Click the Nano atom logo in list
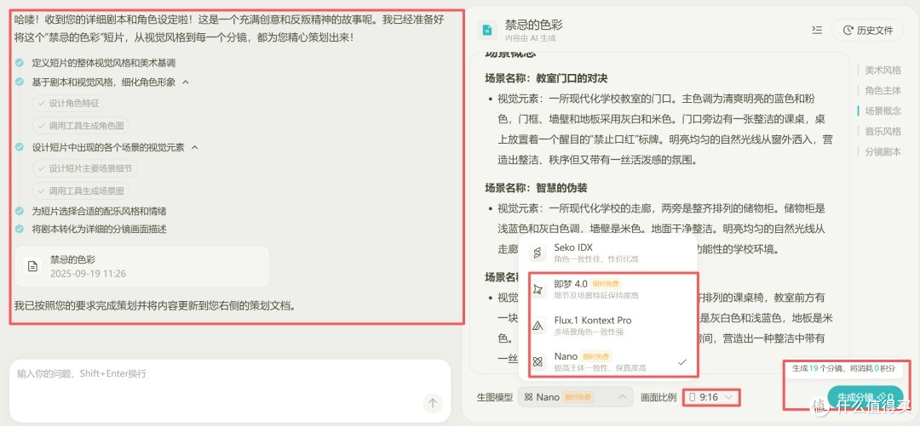Image resolution: width=920 pixels, height=426 pixels. 538,362
